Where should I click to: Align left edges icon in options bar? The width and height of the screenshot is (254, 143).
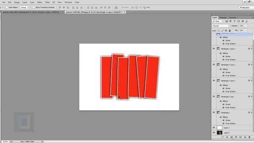[x=73, y=8]
